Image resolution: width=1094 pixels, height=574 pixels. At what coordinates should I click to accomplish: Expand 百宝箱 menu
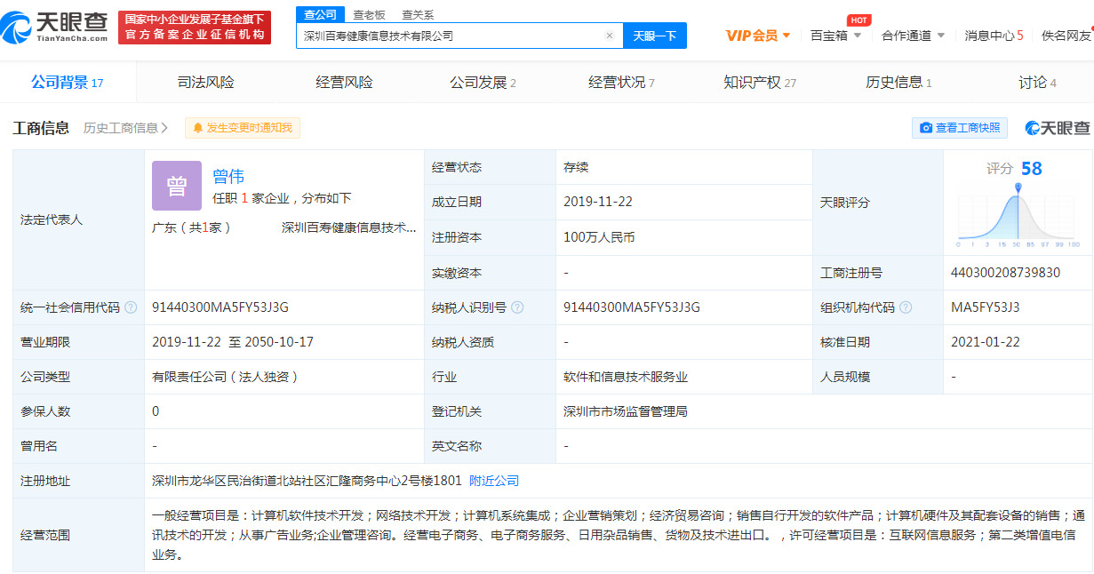tap(836, 36)
